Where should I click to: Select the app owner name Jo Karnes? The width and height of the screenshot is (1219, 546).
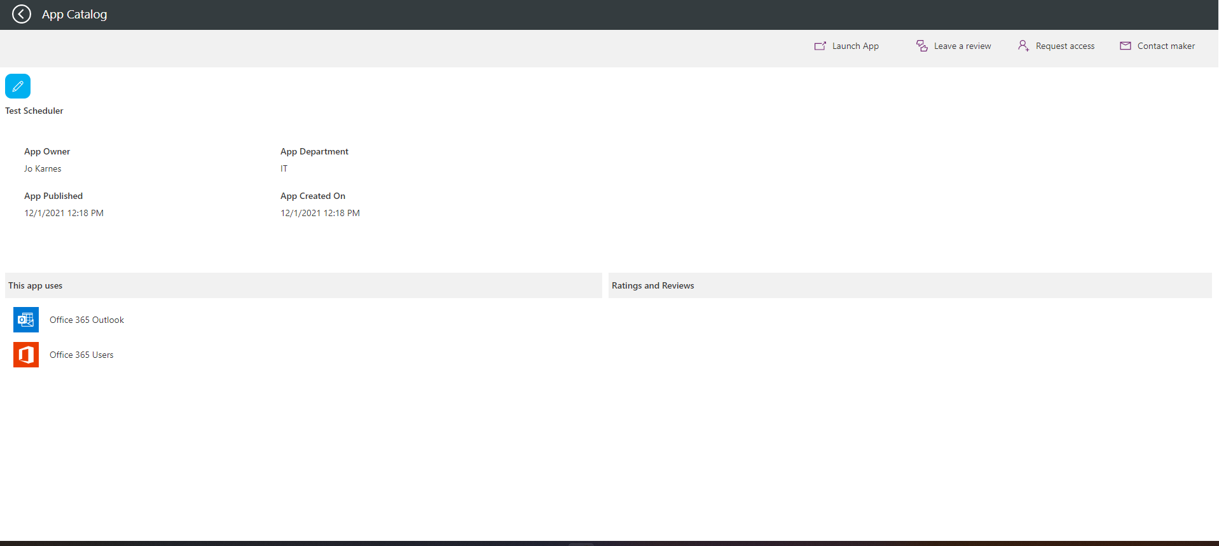point(43,168)
